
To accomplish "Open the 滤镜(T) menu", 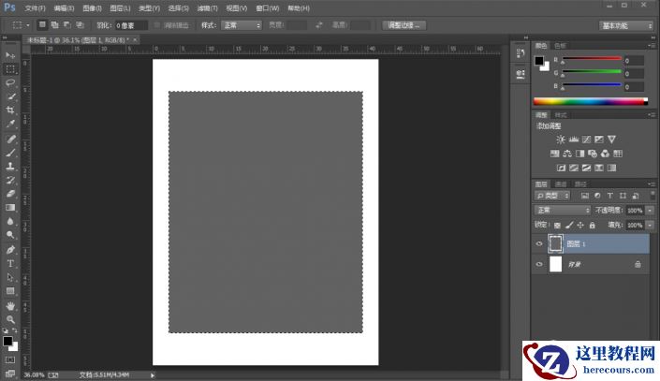I will [x=208, y=8].
